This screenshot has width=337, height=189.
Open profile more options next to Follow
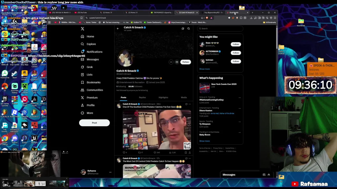click(171, 62)
